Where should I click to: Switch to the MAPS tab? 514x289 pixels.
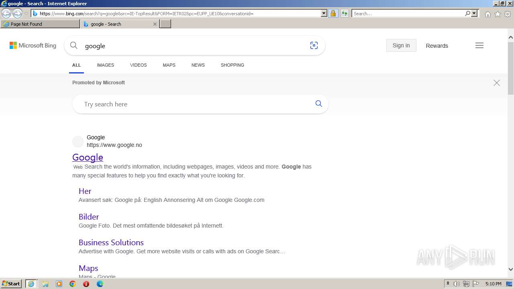[x=169, y=65]
